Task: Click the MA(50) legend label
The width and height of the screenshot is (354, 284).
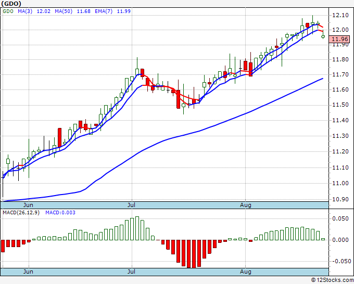Action: [64, 11]
